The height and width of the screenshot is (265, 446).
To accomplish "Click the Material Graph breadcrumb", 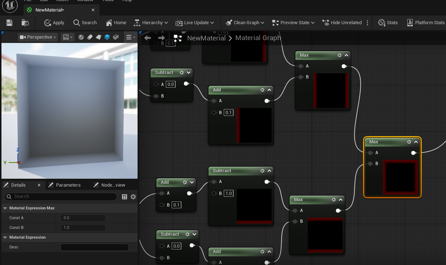I will [258, 38].
